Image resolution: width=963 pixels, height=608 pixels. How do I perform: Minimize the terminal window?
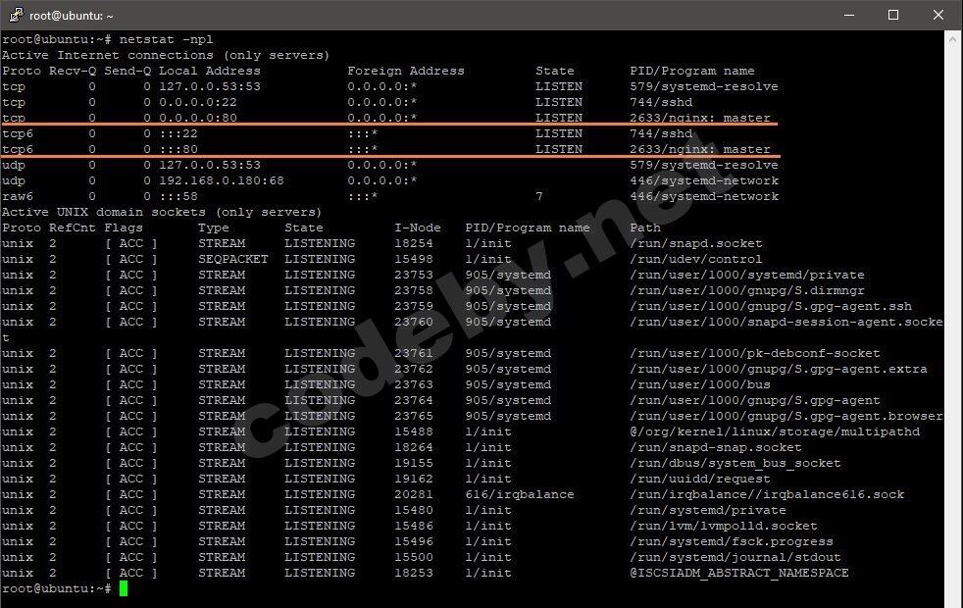pyautogui.click(x=849, y=15)
